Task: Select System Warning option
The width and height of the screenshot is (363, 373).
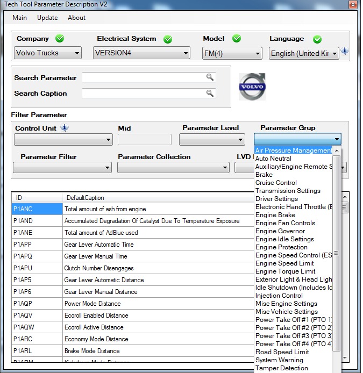Action: tap(293, 360)
